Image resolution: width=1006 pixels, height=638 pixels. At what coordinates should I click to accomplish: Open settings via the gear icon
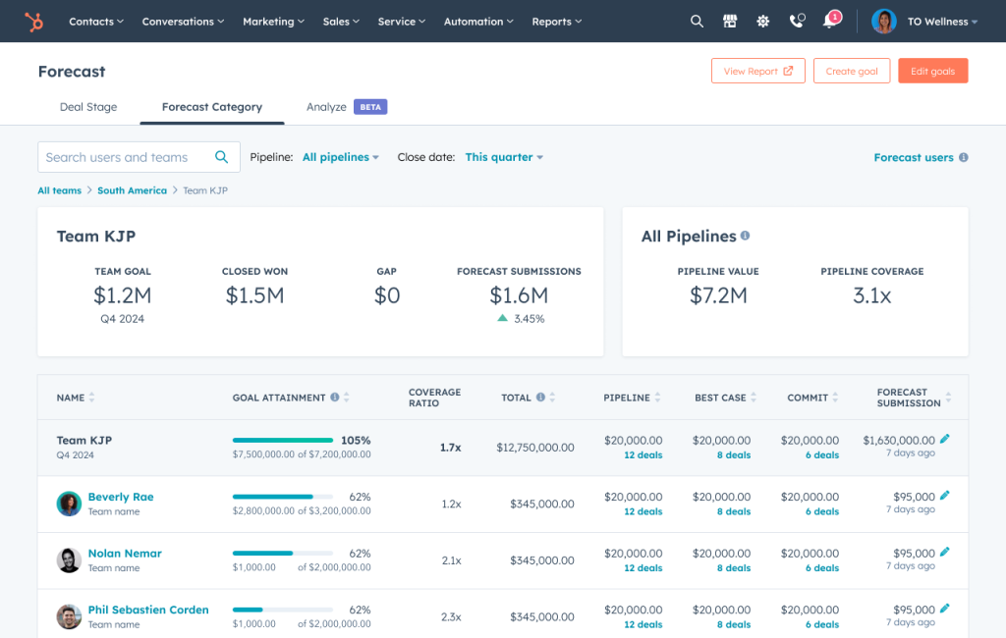coord(763,21)
